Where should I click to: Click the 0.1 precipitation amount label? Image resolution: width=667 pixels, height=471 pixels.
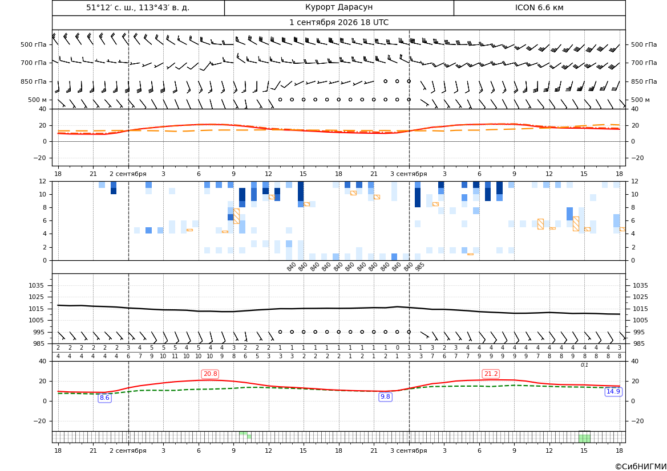click(584, 365)
